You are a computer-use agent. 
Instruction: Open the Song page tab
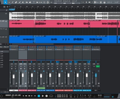116,2
